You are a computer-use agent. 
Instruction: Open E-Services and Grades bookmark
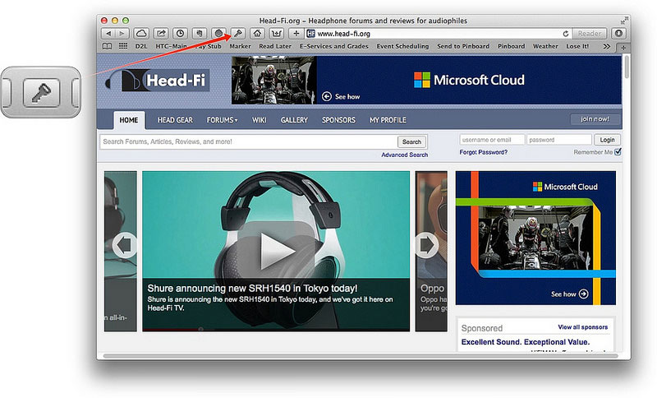coord(334,46)
